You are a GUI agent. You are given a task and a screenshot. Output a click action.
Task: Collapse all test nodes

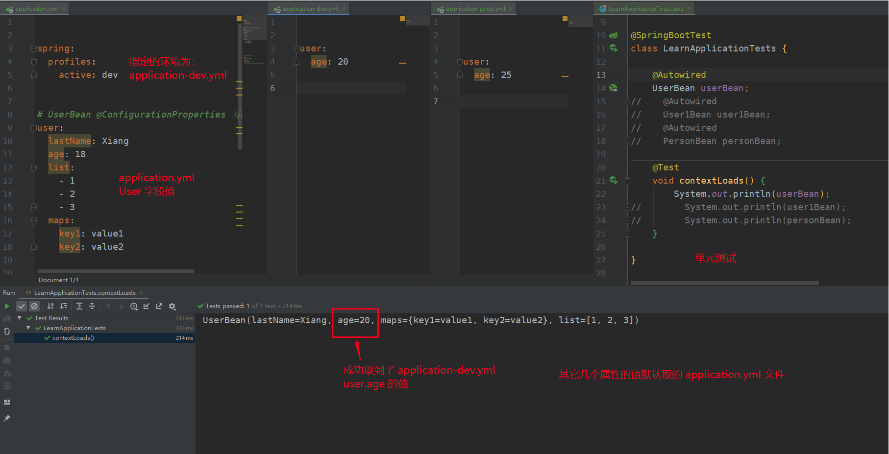pos(92,306)
